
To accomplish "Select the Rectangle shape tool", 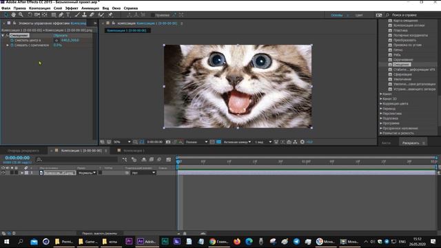I will coord(54,15).
